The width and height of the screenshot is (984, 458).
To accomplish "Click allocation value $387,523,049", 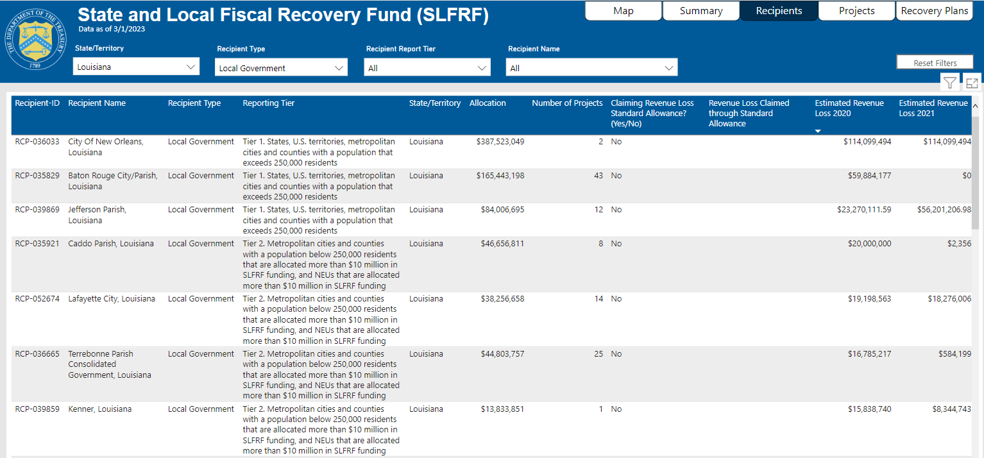I will [500, 141].
